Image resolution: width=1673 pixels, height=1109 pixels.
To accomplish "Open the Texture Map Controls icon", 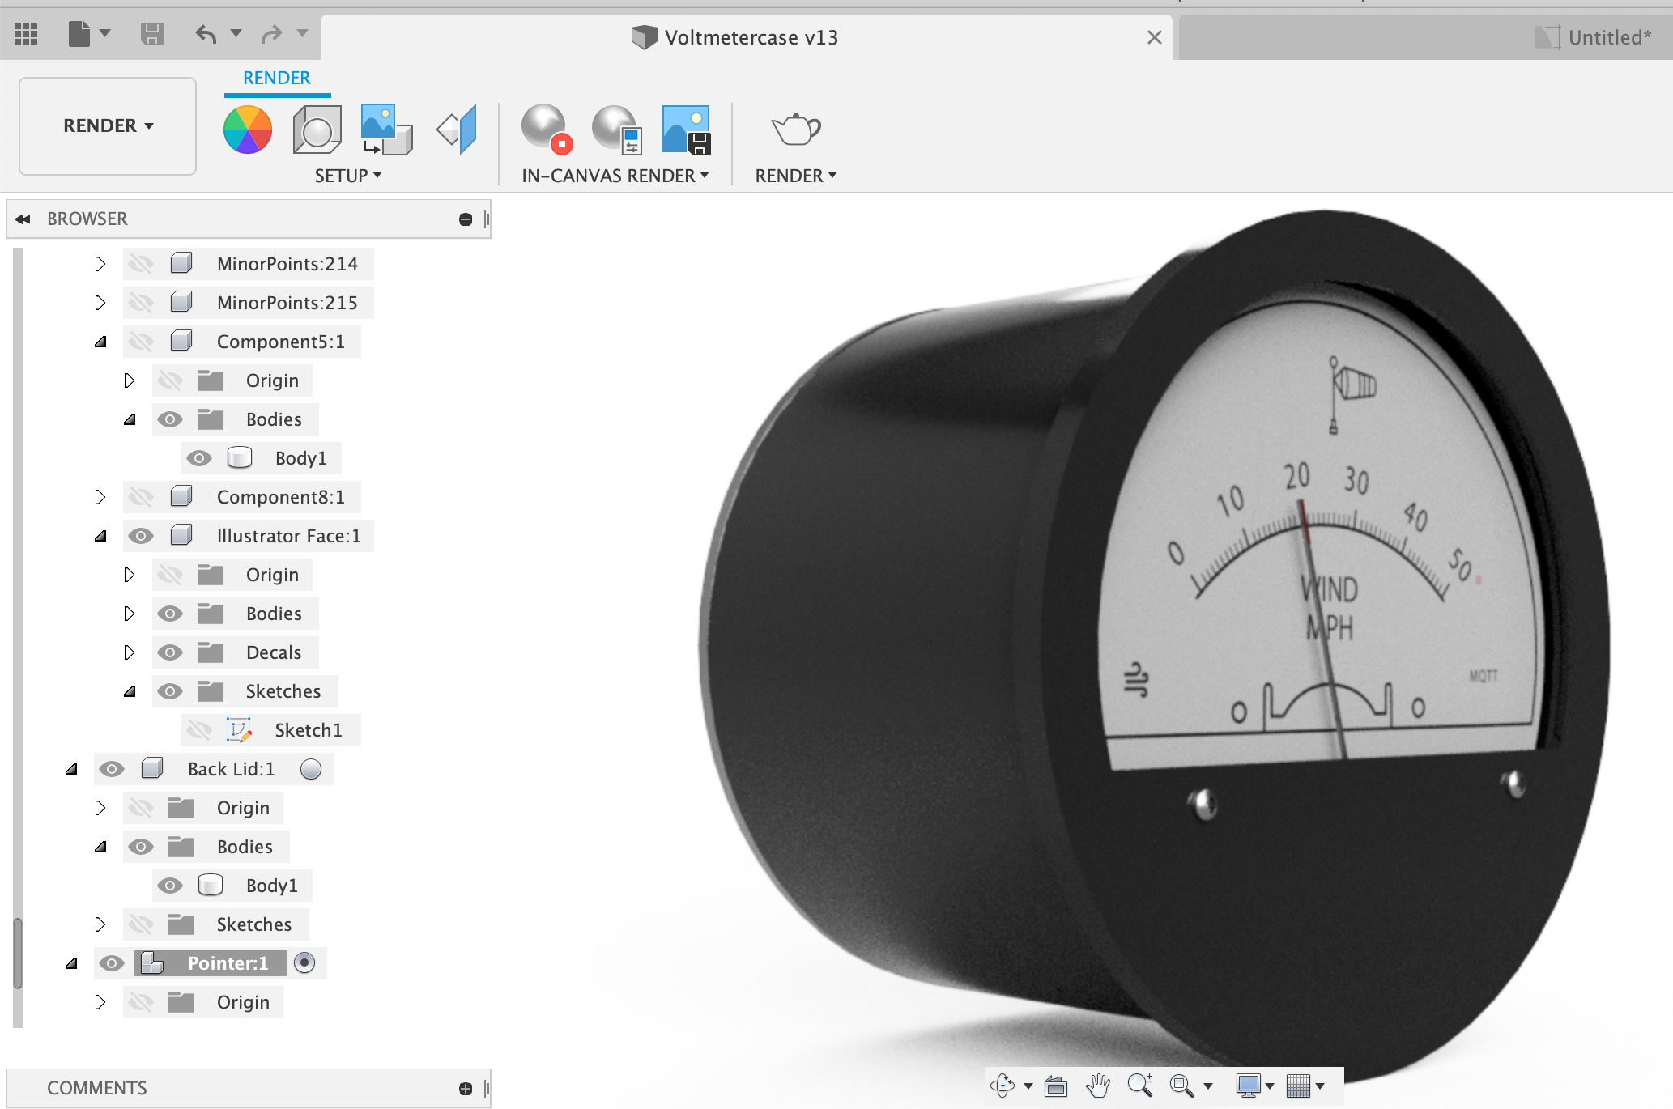I will pyautogui.click(x=458, y=130).
